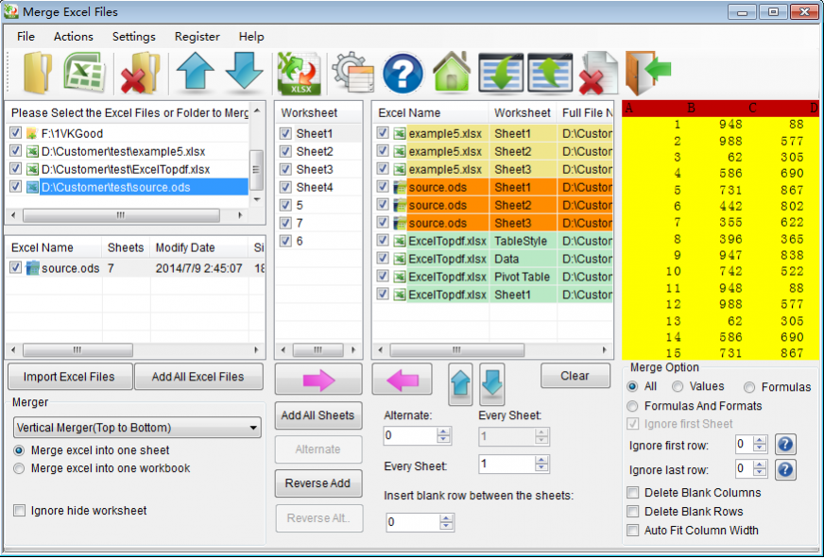
Task: Open the Register menu
Action: tap(197, 37)
